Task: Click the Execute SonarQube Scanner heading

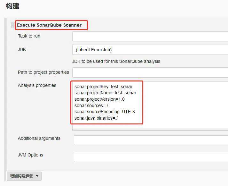Action: coord(49,25)
